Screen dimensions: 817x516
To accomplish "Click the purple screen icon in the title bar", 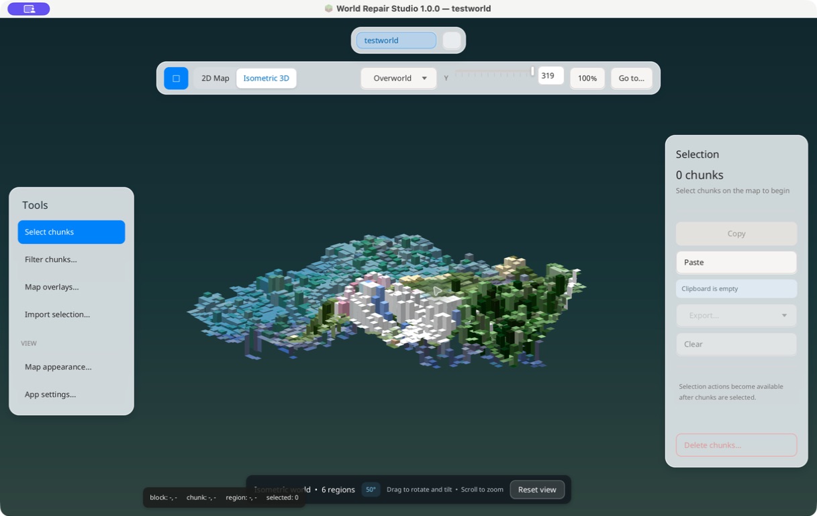I will coord(29,9).
